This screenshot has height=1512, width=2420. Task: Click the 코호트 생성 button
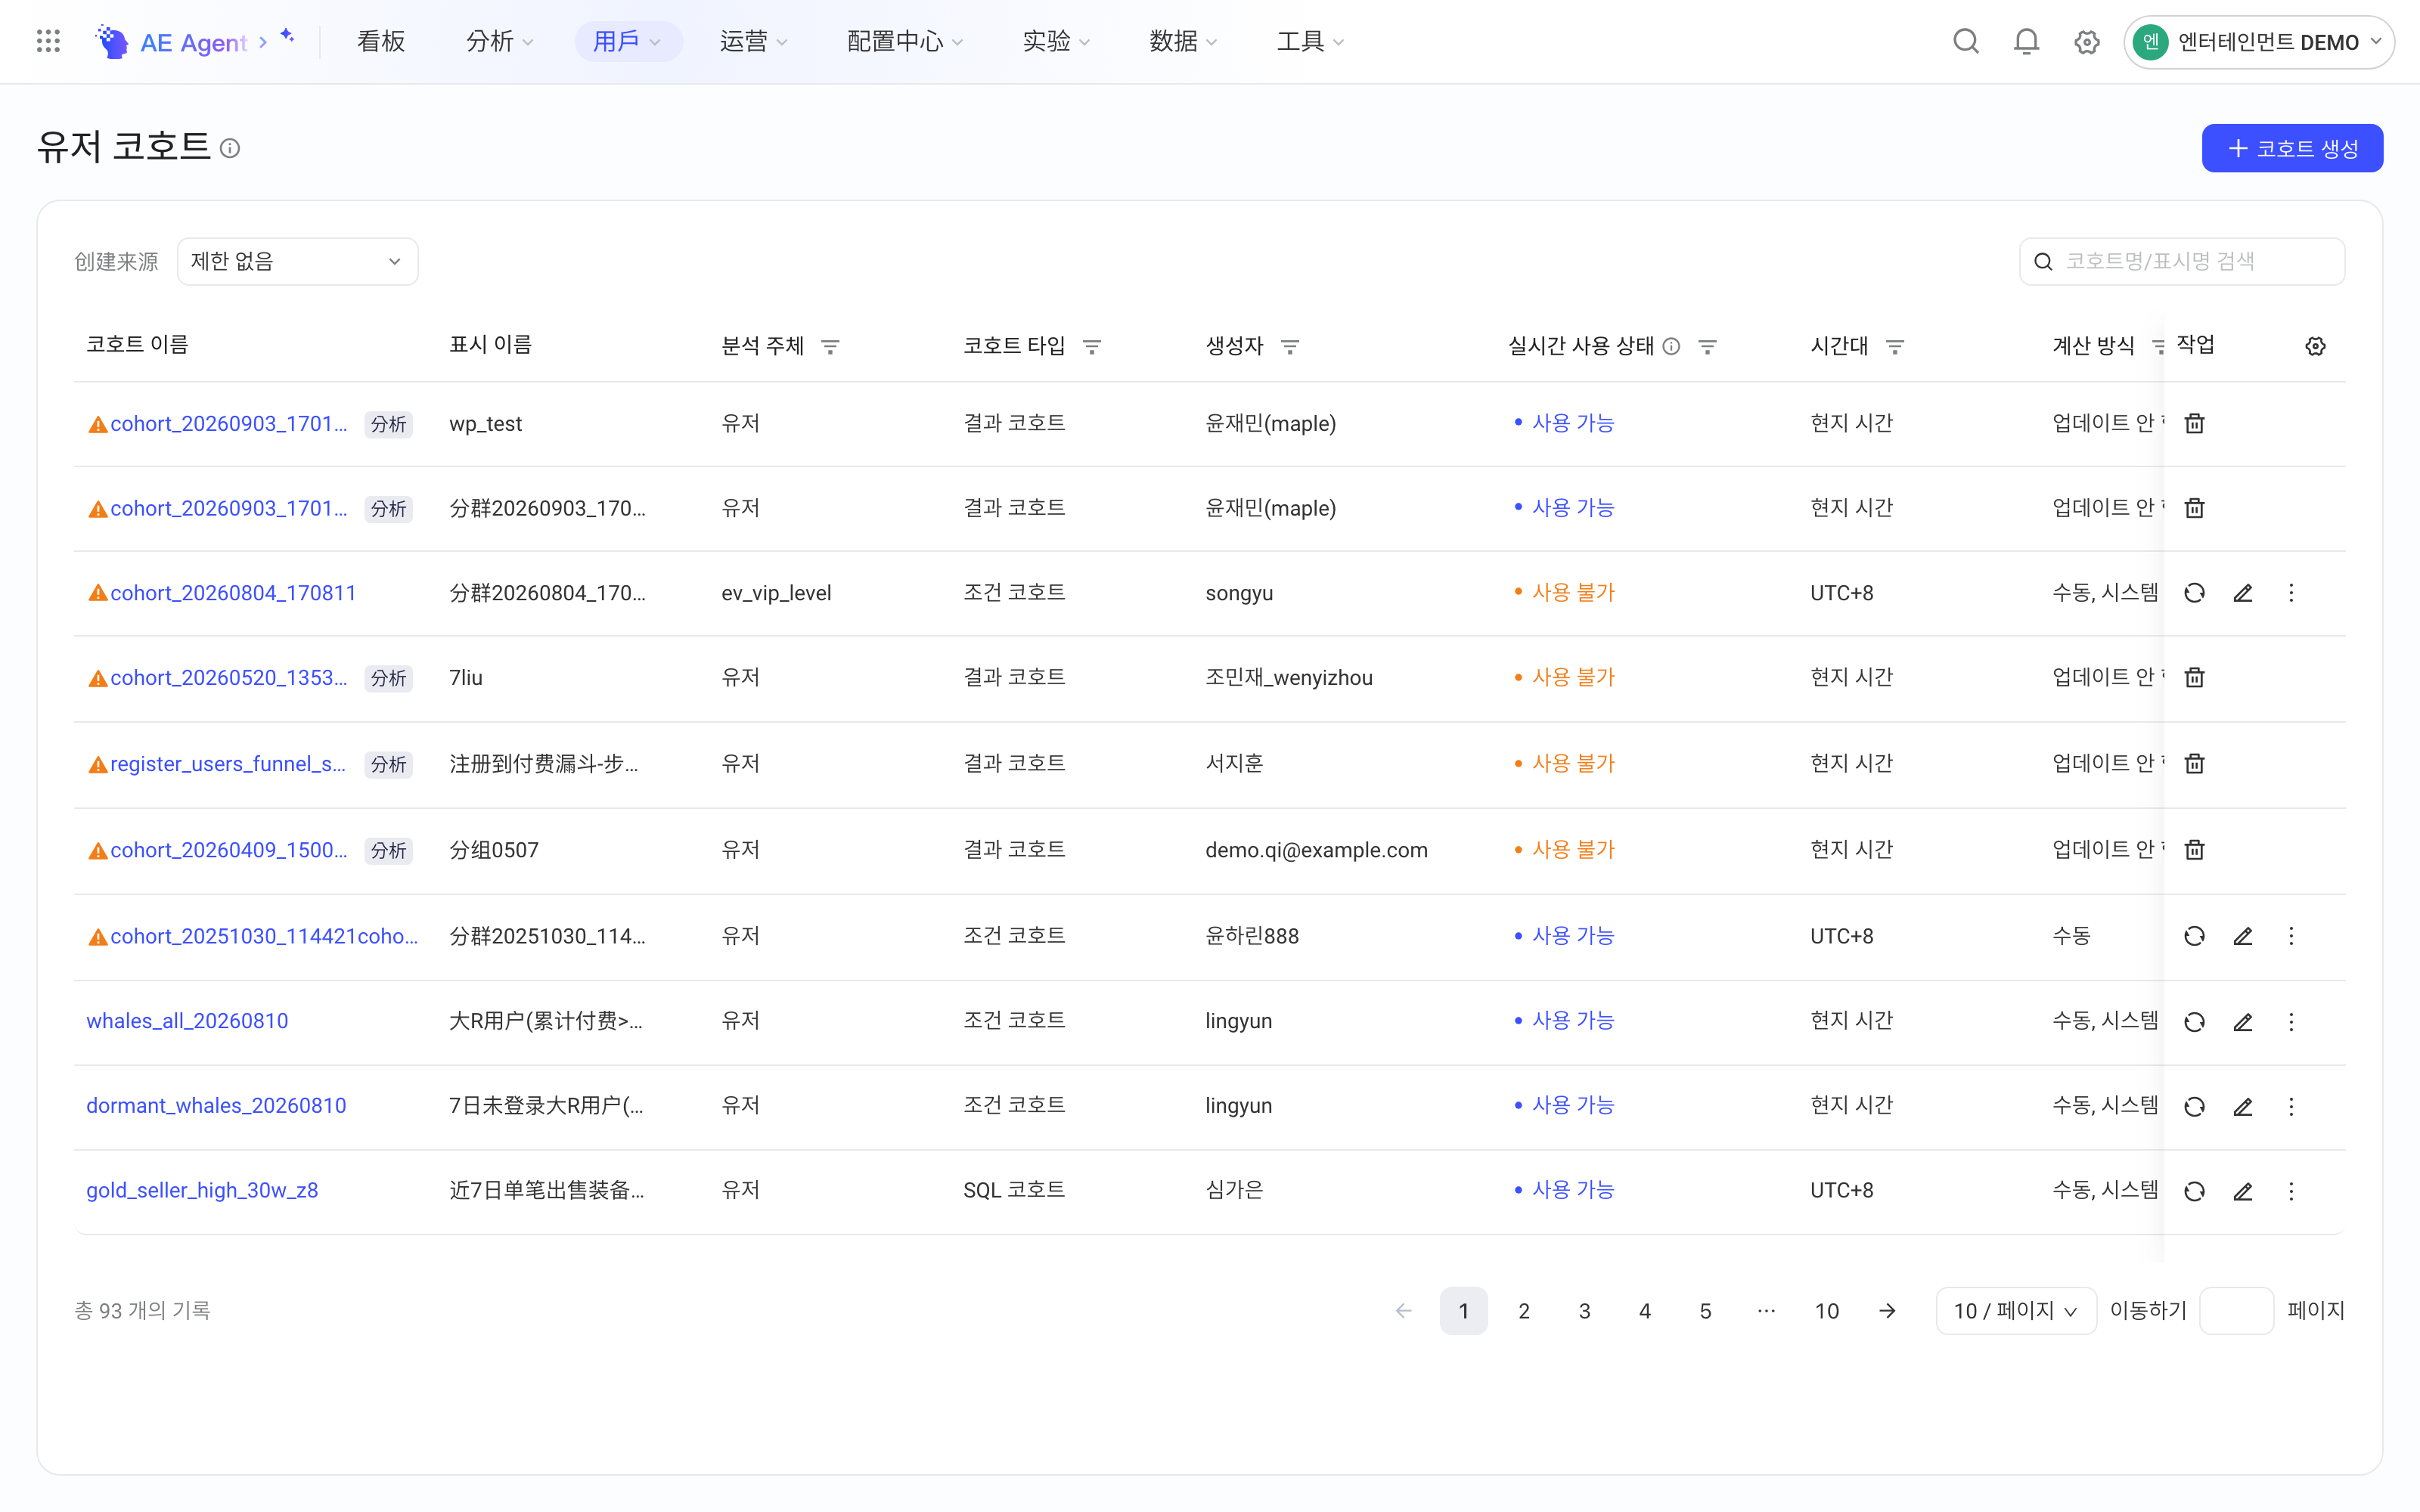(2292, 148)
